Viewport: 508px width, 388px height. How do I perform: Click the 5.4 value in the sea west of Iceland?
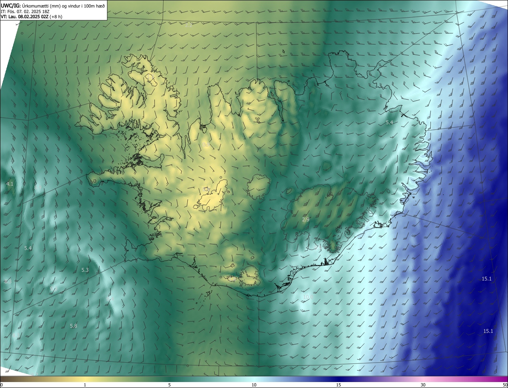pos(28,248)
